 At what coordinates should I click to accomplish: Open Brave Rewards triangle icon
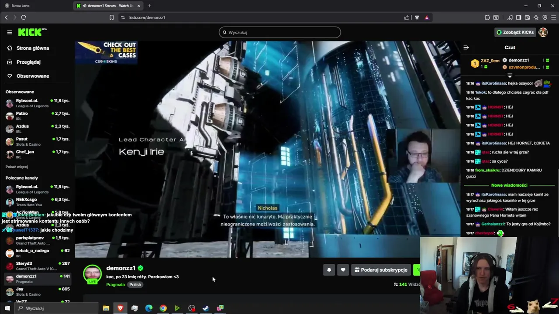click(427, 17)
